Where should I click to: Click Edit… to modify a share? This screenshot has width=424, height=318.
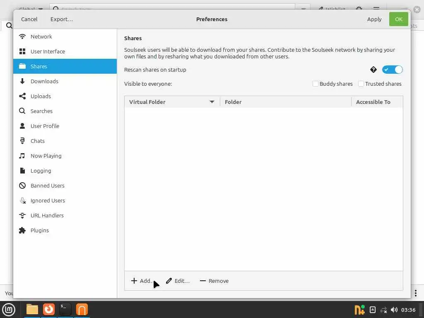click(178, 281)
